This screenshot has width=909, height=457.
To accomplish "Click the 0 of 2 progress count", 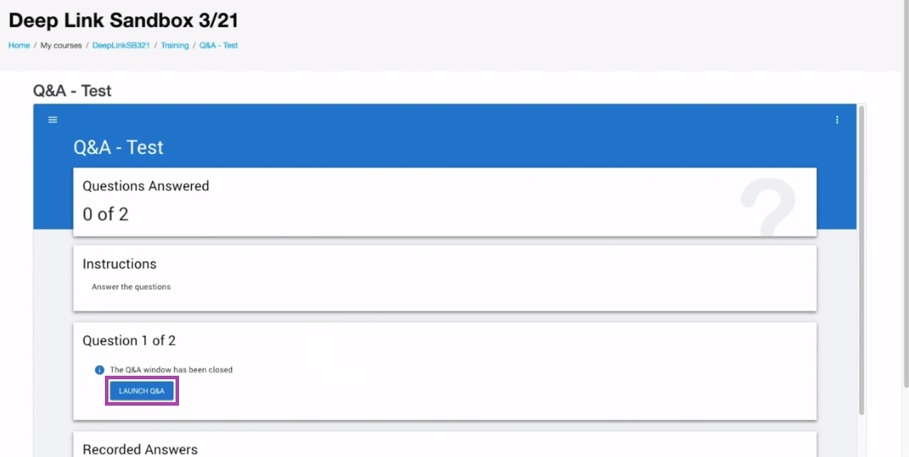I will click(106, 214).
